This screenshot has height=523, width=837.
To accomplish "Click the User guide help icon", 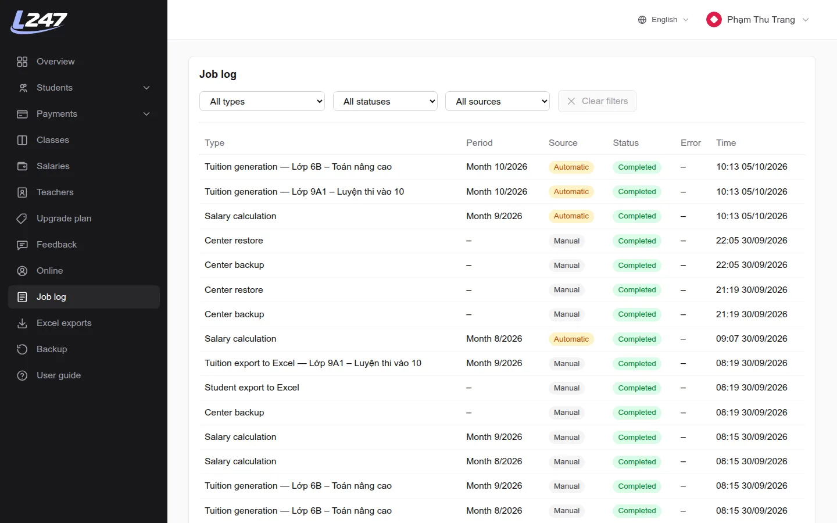I will click(x=22, y=375).
